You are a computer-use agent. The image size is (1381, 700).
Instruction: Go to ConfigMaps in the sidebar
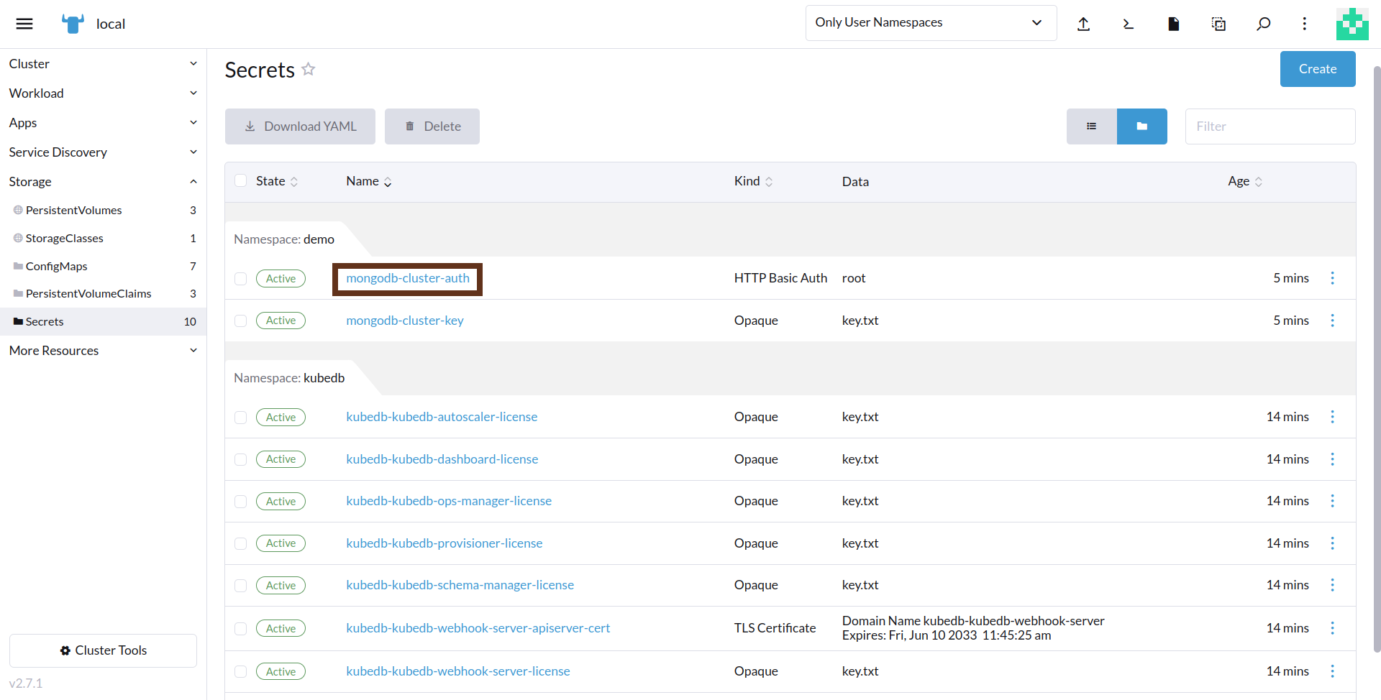57,266
